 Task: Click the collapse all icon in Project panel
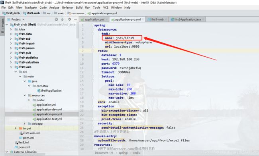tap(62, 19)
